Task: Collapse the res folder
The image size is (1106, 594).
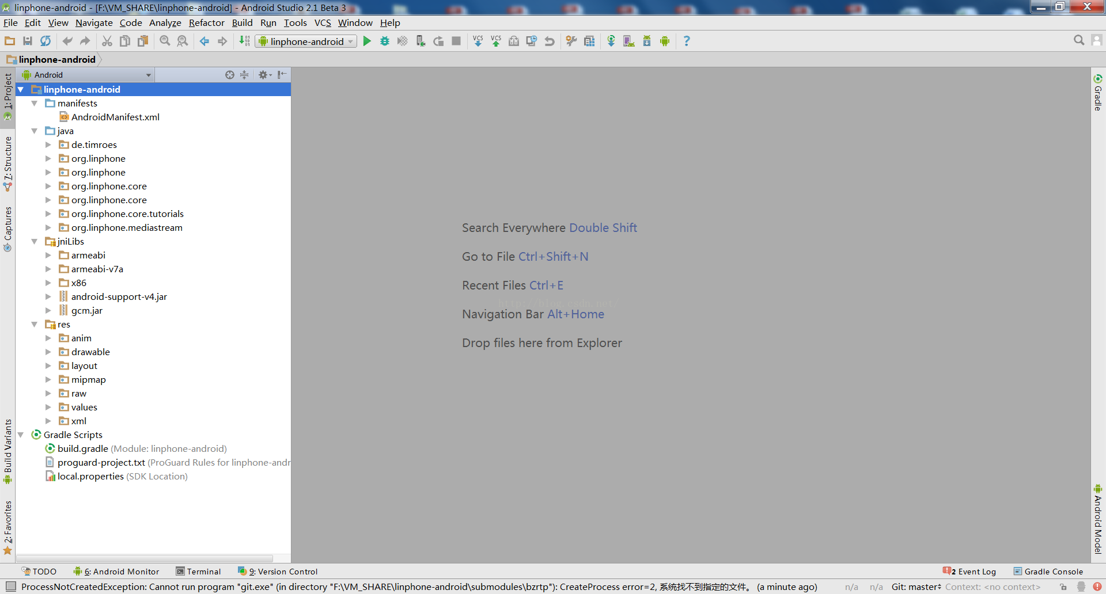Action: [x=35, y=324]
